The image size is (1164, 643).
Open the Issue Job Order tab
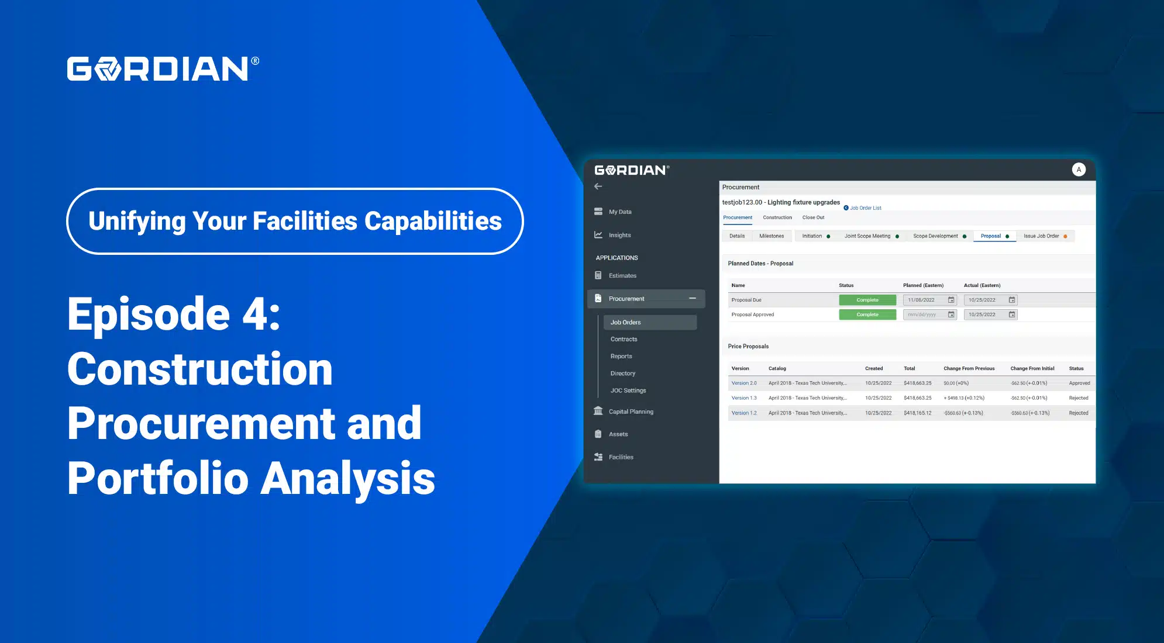click(1045, 236)
